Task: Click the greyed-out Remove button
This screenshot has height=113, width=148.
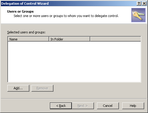Action: pyautogui.click(x=42, y=88)
